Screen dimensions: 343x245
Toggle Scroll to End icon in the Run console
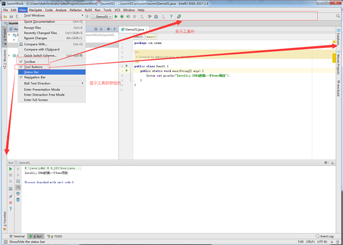pos(18,187)
